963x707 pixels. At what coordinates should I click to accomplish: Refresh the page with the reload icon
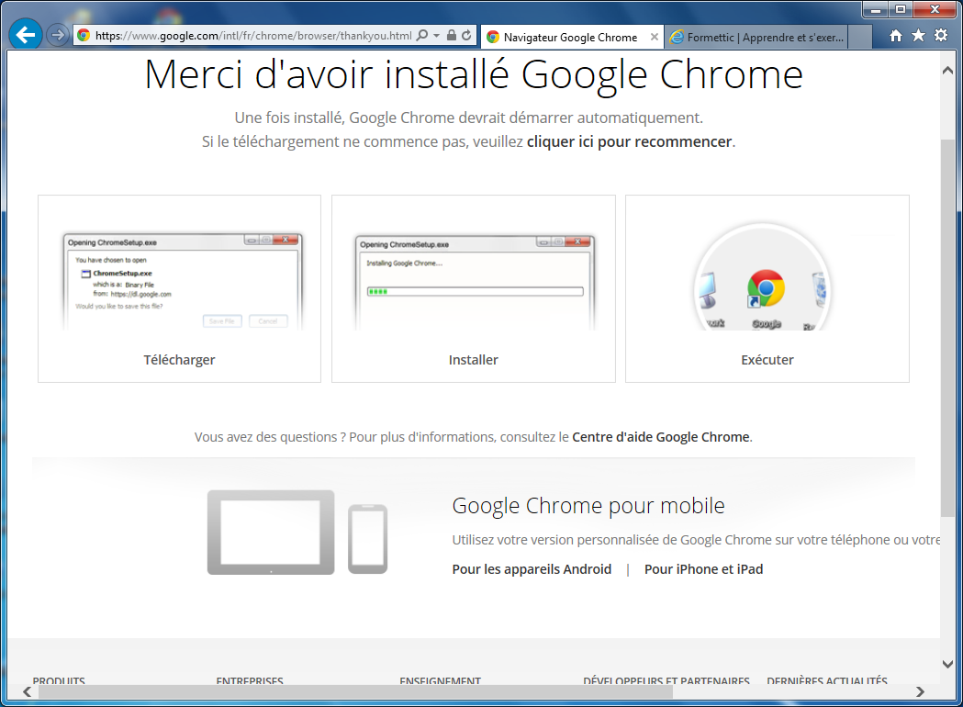[x=466, y=36]
